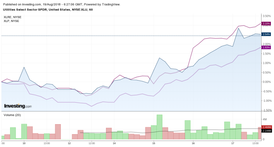Viewport: 274px width, 147px height.
Task: Click the date label 14 on time axis
Action: pos(114,143)
